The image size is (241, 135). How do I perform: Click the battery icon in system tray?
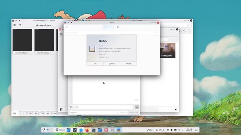[x=175, y=130]
